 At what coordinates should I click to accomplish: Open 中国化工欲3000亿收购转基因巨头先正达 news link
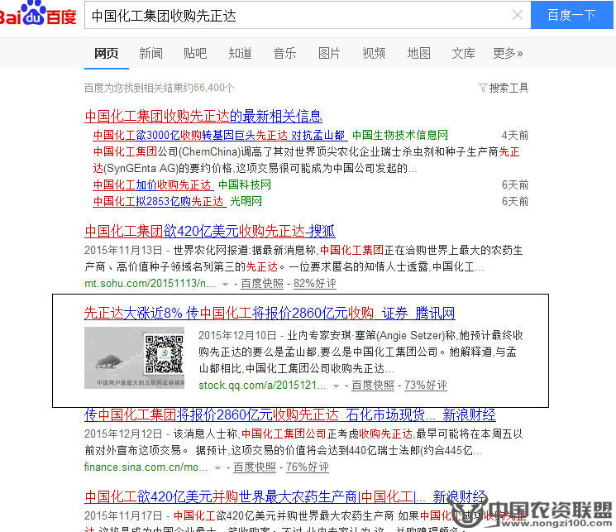[219, 135]
